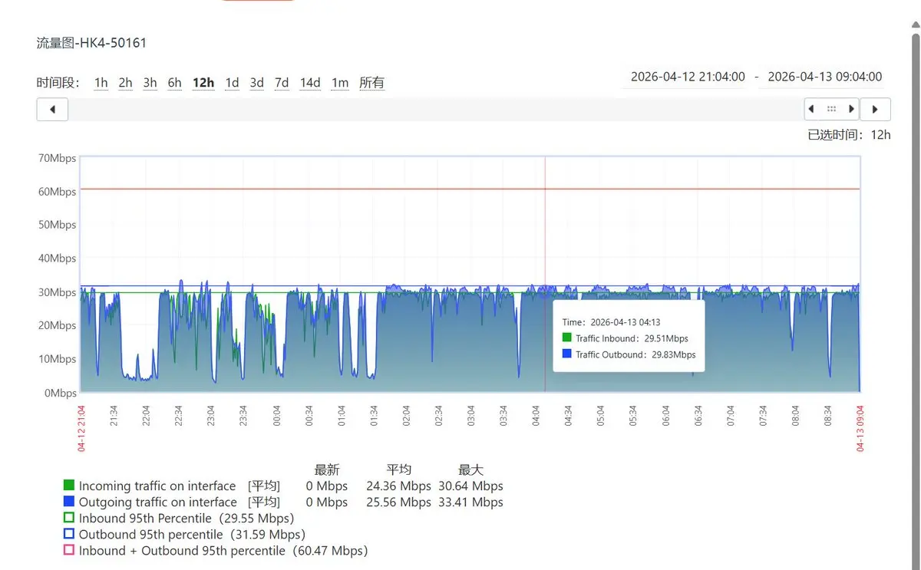The width and height of the screenshot is (921, 570).
Task: Select the 2h time range
Action: pos(126,83)
